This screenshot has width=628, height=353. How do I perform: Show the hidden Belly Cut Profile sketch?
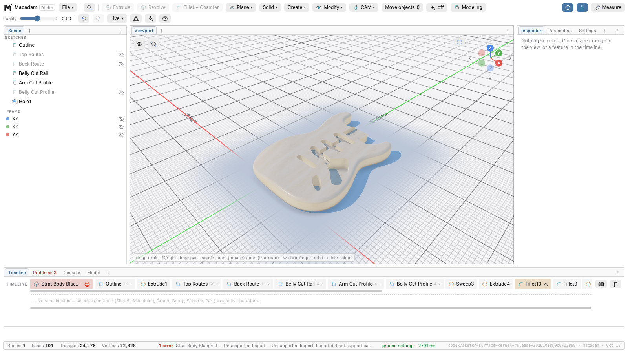121,92
